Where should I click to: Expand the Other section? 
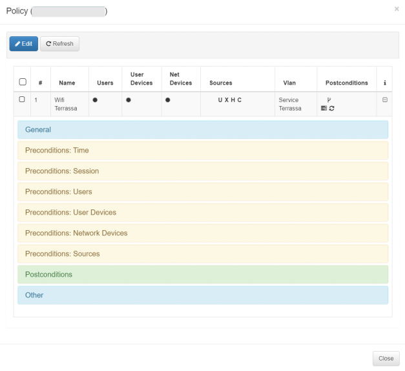point(203,295)
